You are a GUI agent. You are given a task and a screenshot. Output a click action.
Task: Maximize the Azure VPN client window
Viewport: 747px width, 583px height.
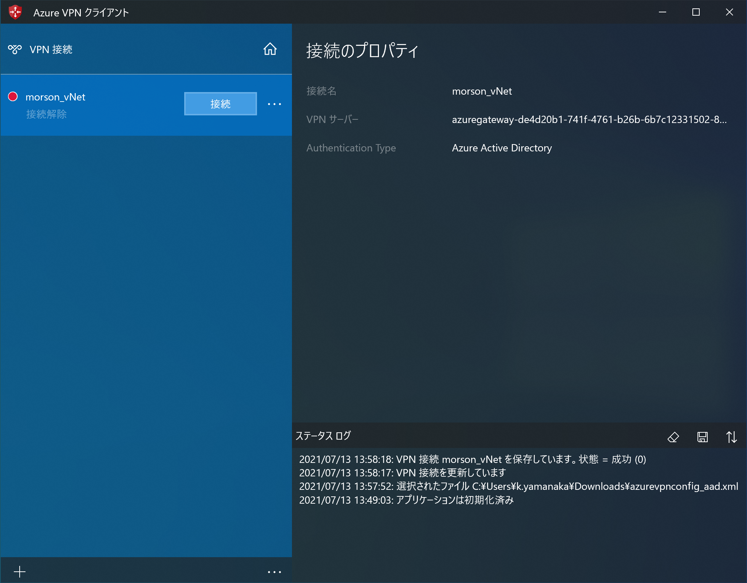pyautogui.click(x=696, y=12)
